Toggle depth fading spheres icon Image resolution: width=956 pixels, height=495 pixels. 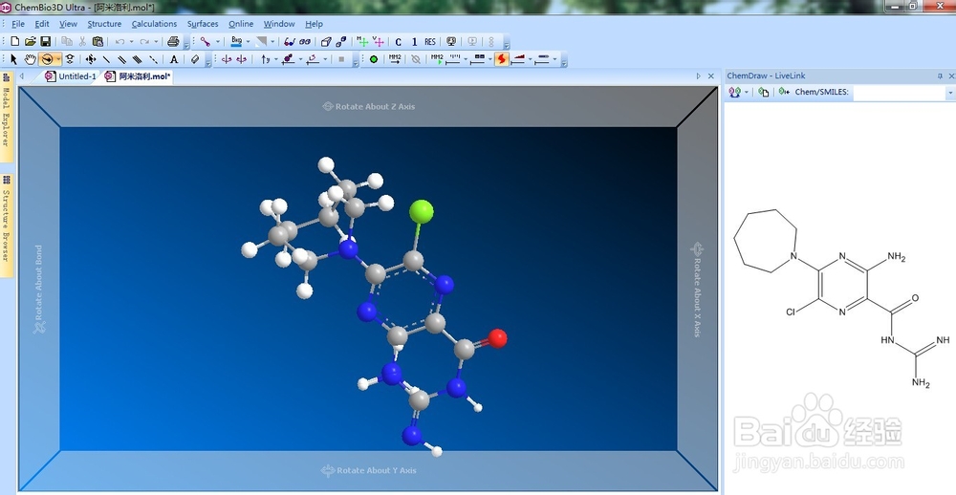pyautogui.click(x=341, y=41)
